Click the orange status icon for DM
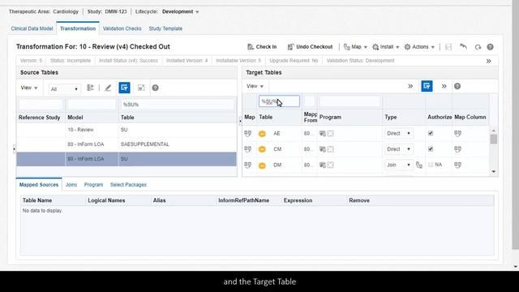The height and width of the screenshot is (292, 519). (262, 165)
